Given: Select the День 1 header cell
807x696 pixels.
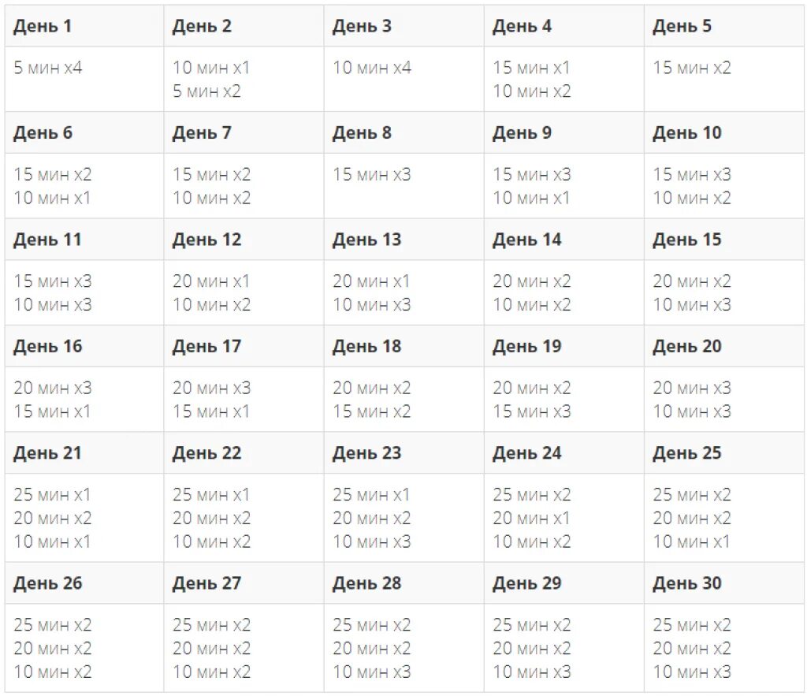Looking at the screenshot, I should (x=84, y=26).
